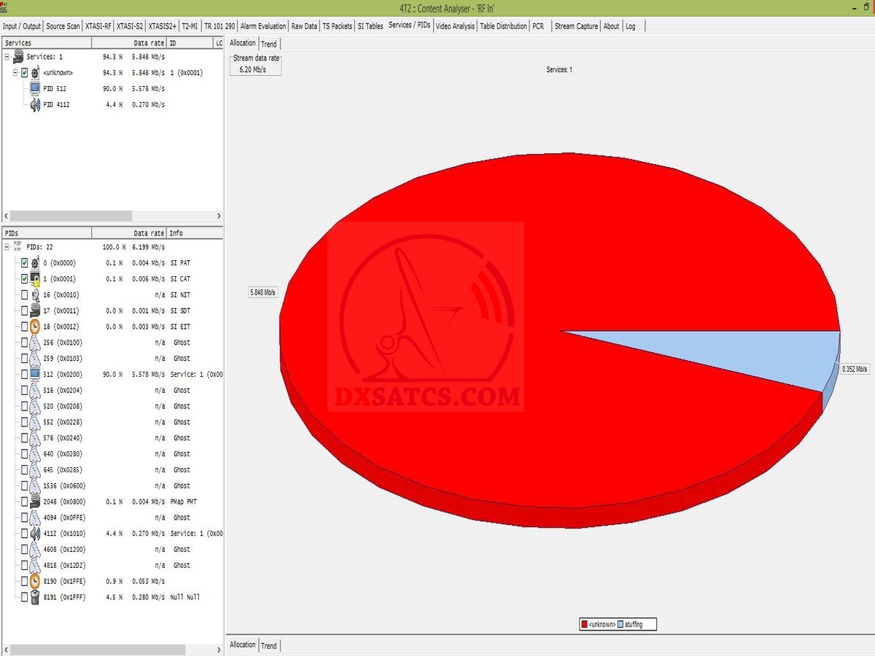Click the red <unknown> legend swatch
Image resolution: width=875 pixels, height=656 pixels.
[584, 625]
